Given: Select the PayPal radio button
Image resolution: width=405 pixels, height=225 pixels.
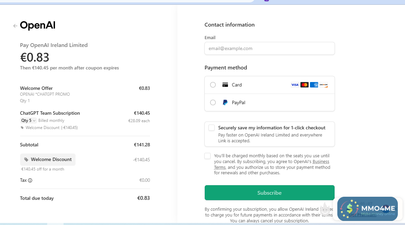Looking at the screenshot, I should click(213, 102).
